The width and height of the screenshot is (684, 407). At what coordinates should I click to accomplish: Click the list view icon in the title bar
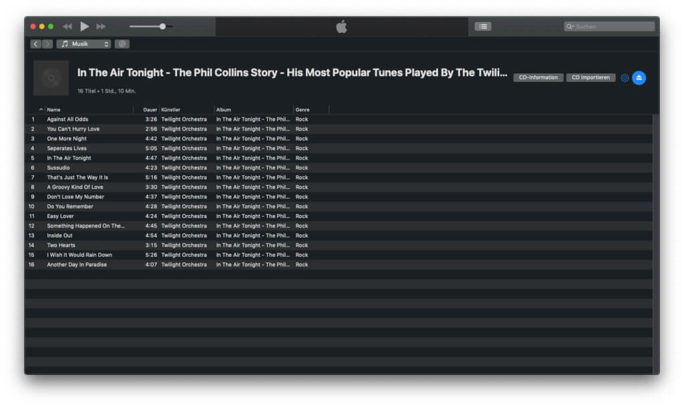pos(482,26)
